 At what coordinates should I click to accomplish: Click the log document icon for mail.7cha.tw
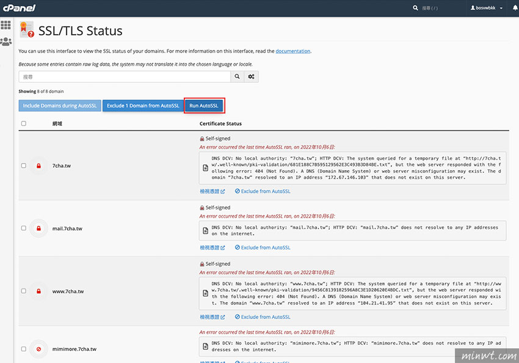tap(206, 231)
